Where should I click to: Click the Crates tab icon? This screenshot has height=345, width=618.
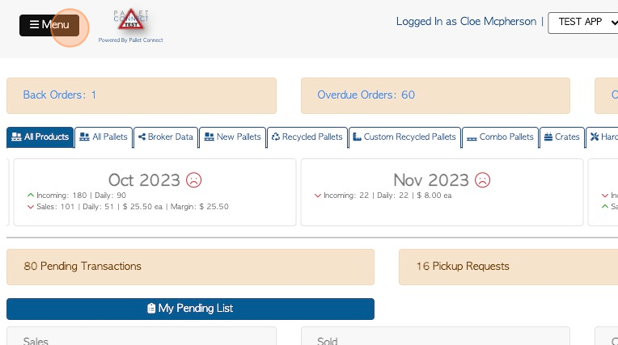pyautogui.click(x=548, y=137)
